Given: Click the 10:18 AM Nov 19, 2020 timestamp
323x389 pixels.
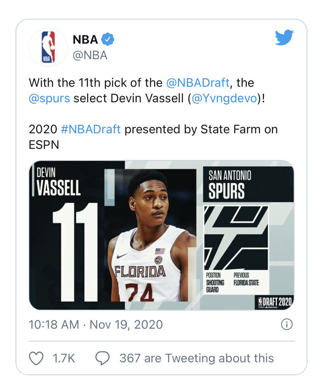Looking at the screenshot, I should click(x=96, y=324).
